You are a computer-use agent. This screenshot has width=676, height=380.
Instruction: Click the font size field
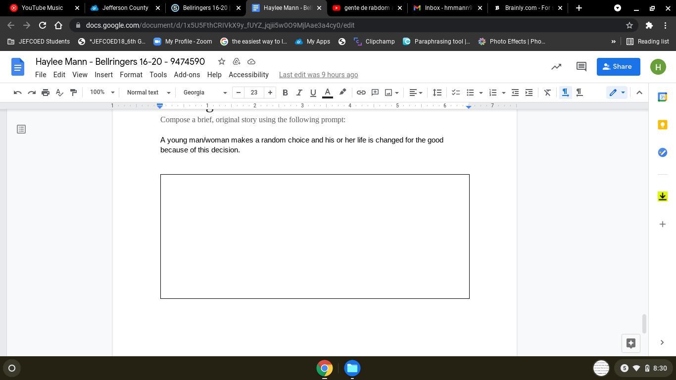tap(254, 93)
